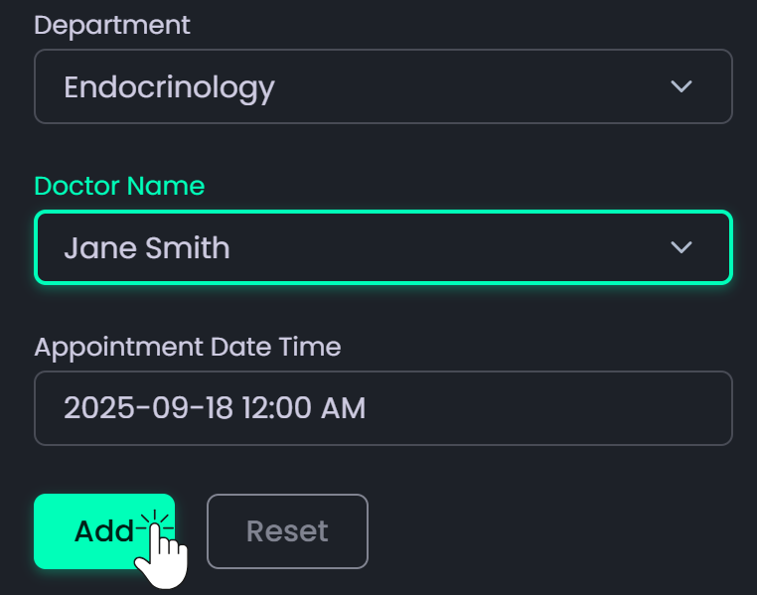Click the Jane Smith selected value
This screenshot has height=595, width=757.
coord(146,247)
